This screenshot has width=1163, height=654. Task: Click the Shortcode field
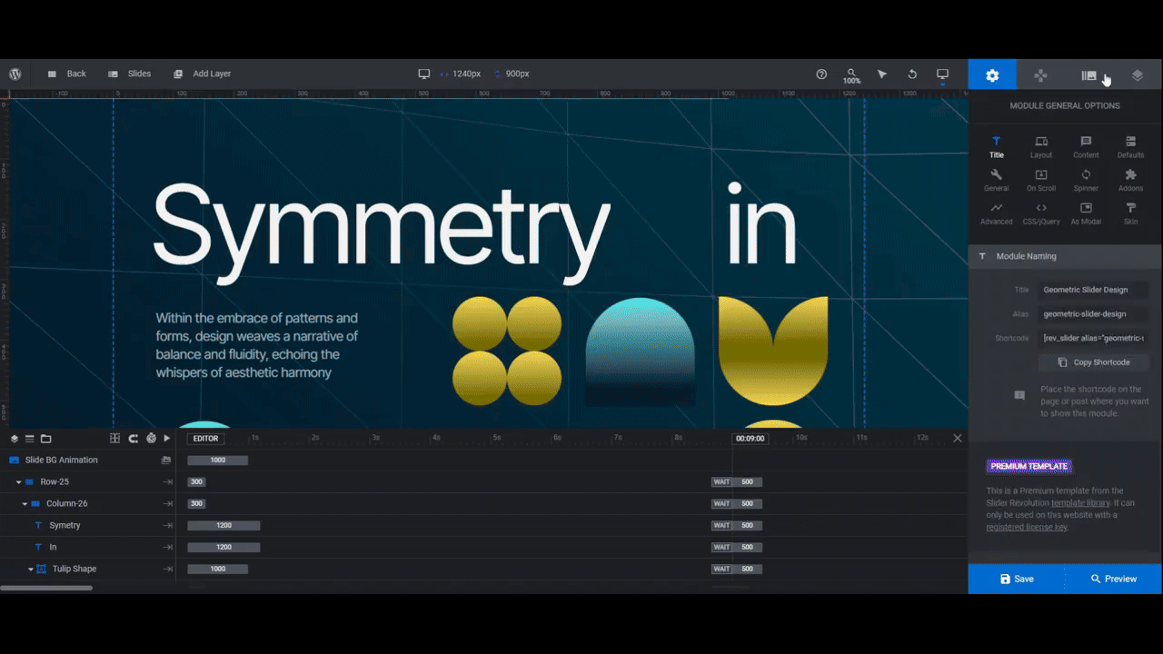coord(1093,338)
